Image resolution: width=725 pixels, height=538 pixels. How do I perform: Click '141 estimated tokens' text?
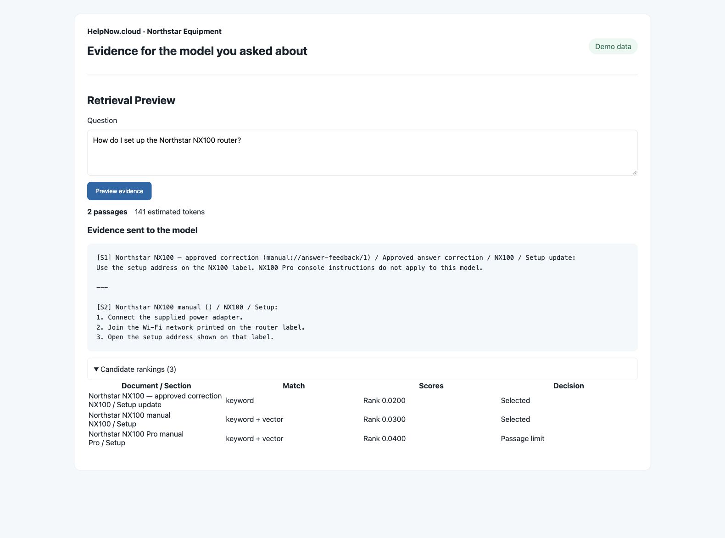pyautogui.click(x=170, y=212)
